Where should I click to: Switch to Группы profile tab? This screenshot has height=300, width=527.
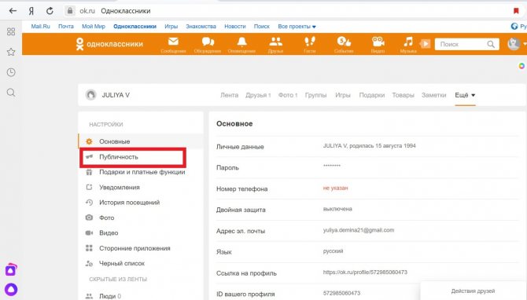(315, 95)
